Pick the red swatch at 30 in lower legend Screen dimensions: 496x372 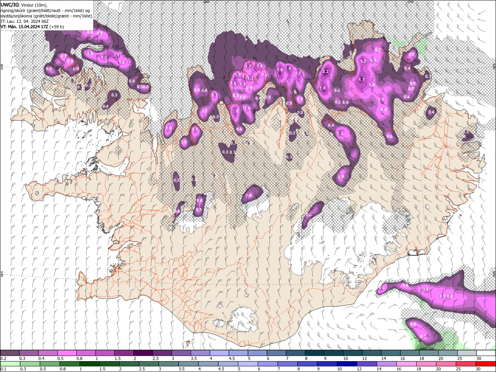[x=486, y=363]
